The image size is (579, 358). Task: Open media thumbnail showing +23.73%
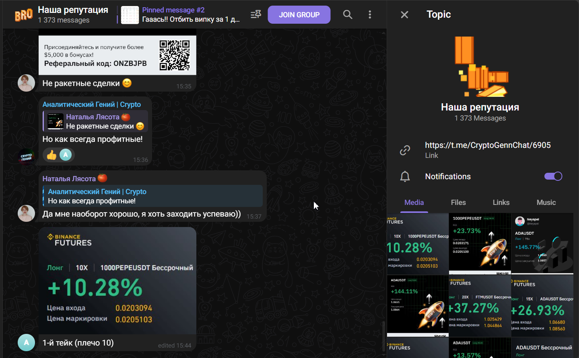pyautogui.click(x=480, y=244)
